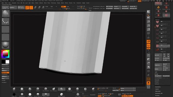This screenshot has width=173, height=97.
Task: Click the Zoom canvas icon
Action: point(148,22)
